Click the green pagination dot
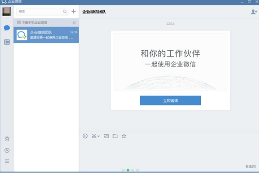Screen dimensions: 259x175 point(128,170)
